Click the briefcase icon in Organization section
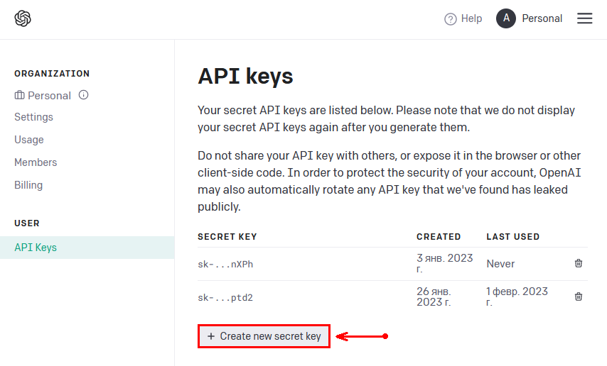The width and height of the screenshot is (607, 366). click(x=19, y=95)
